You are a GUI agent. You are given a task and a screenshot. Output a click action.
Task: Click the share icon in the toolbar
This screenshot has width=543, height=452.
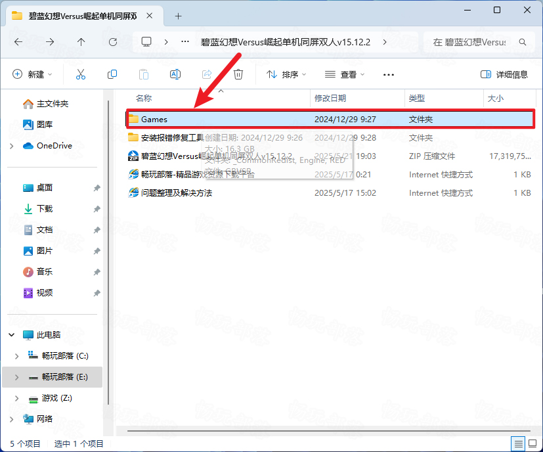click(207, 74)
